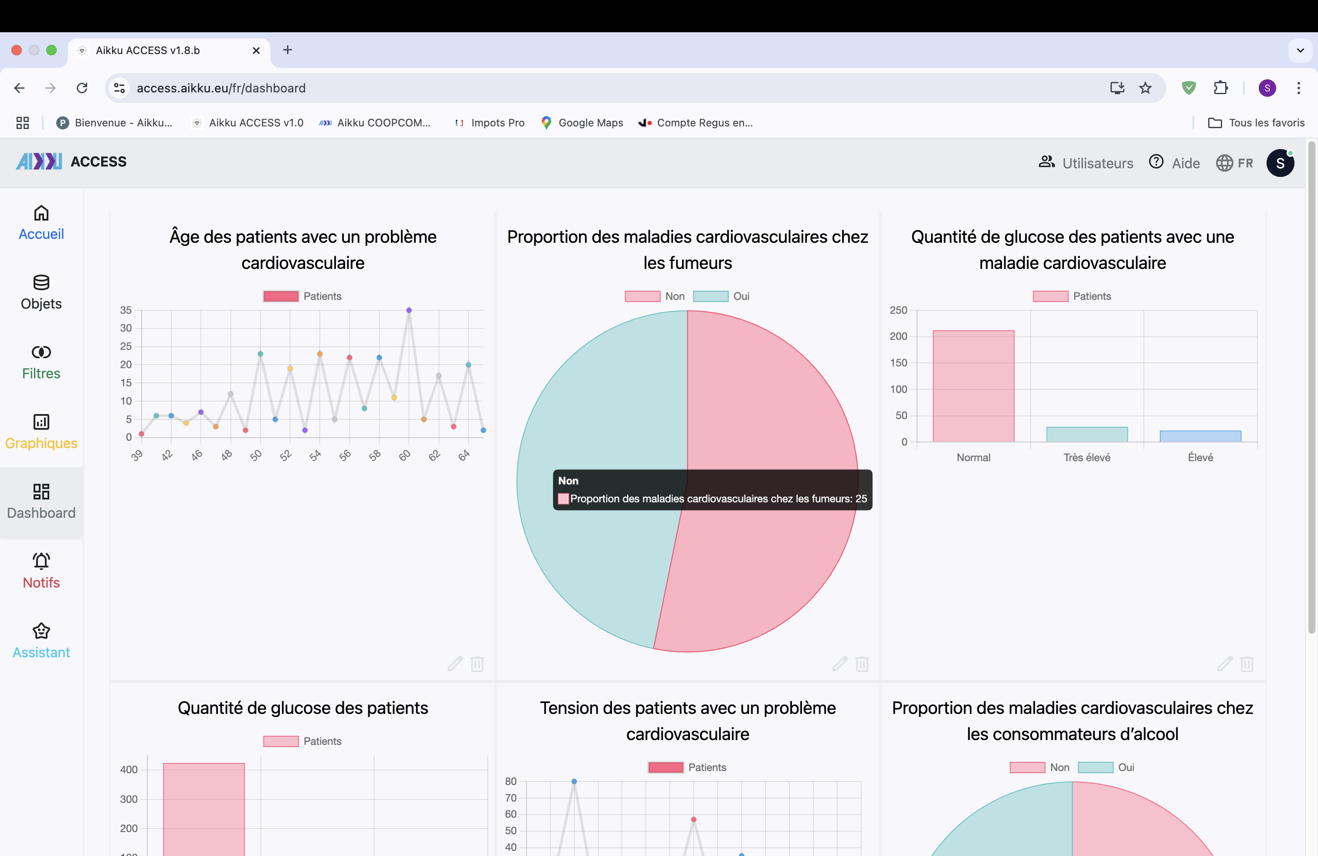Click the age 60 peak data point
This screenshot has height=856, width=1318.
point(409,310)
